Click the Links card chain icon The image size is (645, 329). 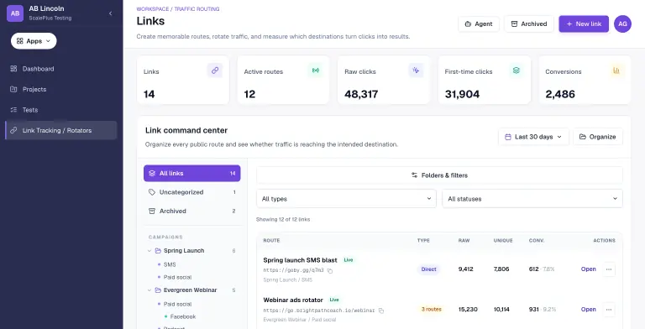pyautogui.click(x=215, y=70)
